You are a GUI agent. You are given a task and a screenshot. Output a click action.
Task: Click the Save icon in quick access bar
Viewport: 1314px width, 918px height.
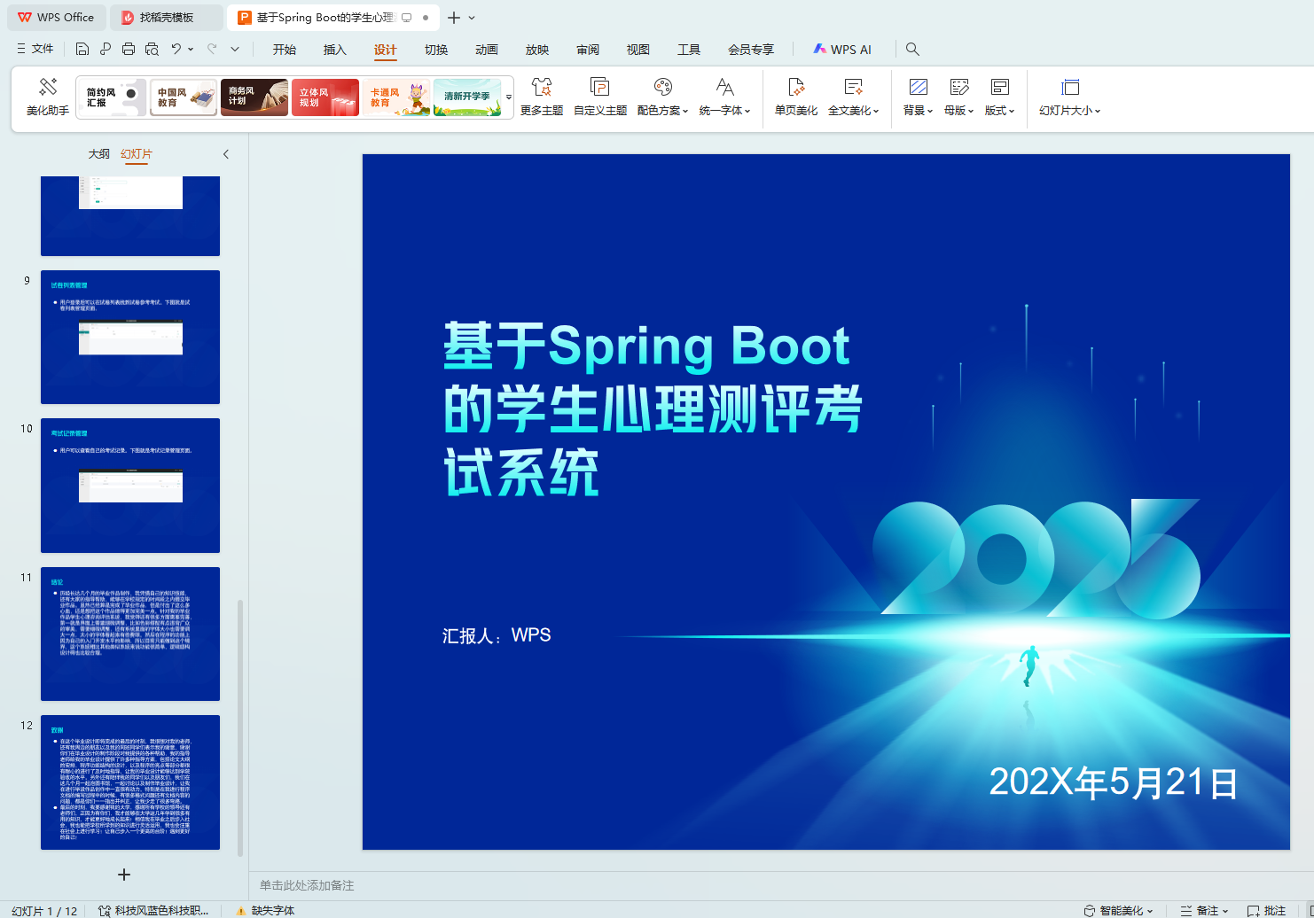pyautogui.click(x=82, y=49)
